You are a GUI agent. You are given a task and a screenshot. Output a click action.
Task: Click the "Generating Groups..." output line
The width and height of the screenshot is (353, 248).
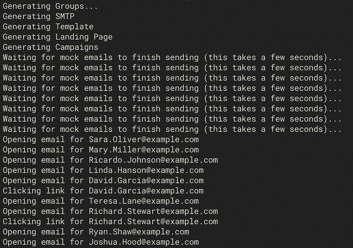pos(50,6)
